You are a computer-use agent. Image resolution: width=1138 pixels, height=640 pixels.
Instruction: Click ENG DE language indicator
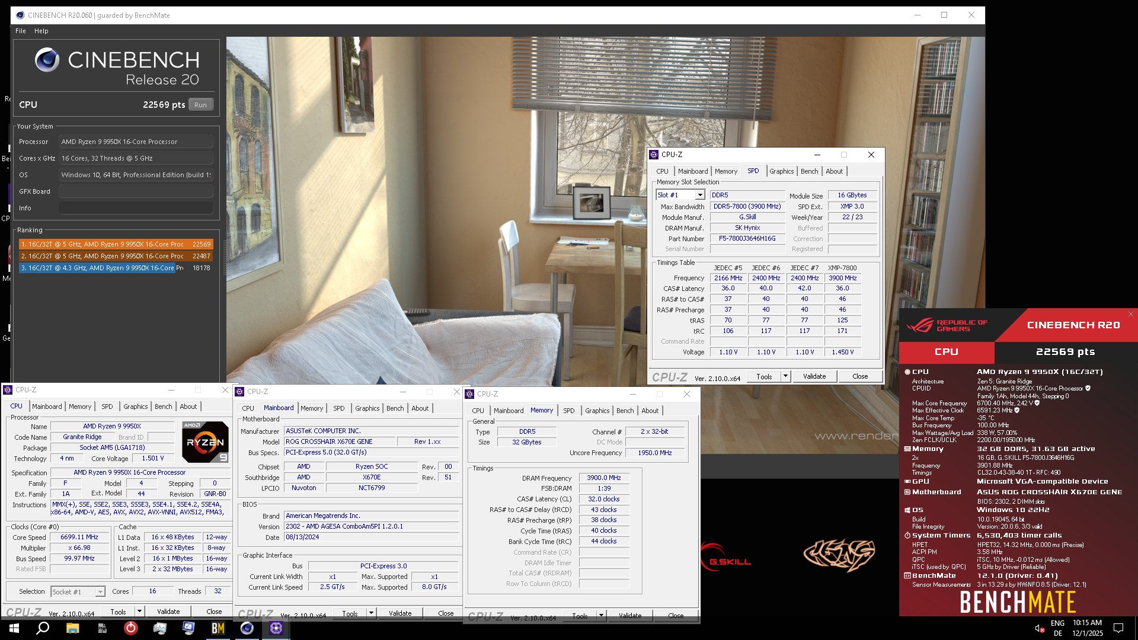pyautogui.click(x=1057, y=628)
